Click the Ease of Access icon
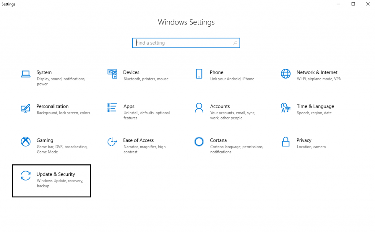Viewport: 375px width, 232px height. point(112,141)
